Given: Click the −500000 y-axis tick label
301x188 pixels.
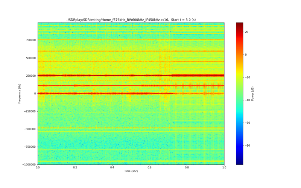Looking at the screenshot, I should click(30, 129).
